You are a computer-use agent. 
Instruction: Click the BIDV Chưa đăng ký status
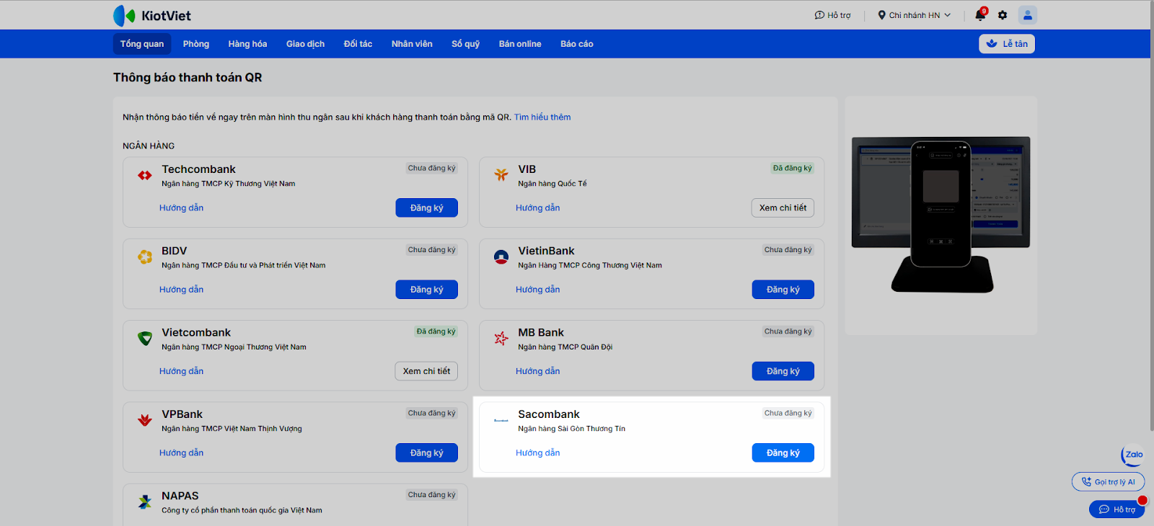(432, 250)
